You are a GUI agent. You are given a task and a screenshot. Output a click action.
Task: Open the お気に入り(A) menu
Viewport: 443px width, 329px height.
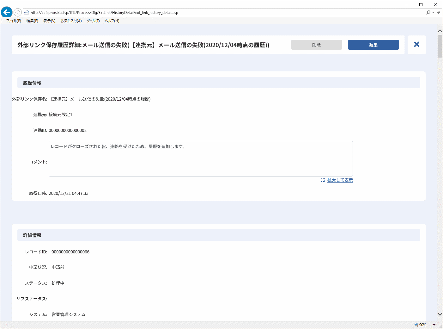(71, 21)
